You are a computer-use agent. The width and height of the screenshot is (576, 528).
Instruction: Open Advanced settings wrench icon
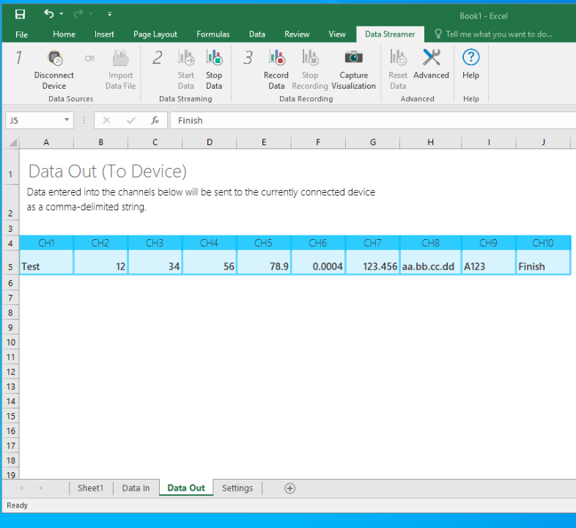coord(431,59)
